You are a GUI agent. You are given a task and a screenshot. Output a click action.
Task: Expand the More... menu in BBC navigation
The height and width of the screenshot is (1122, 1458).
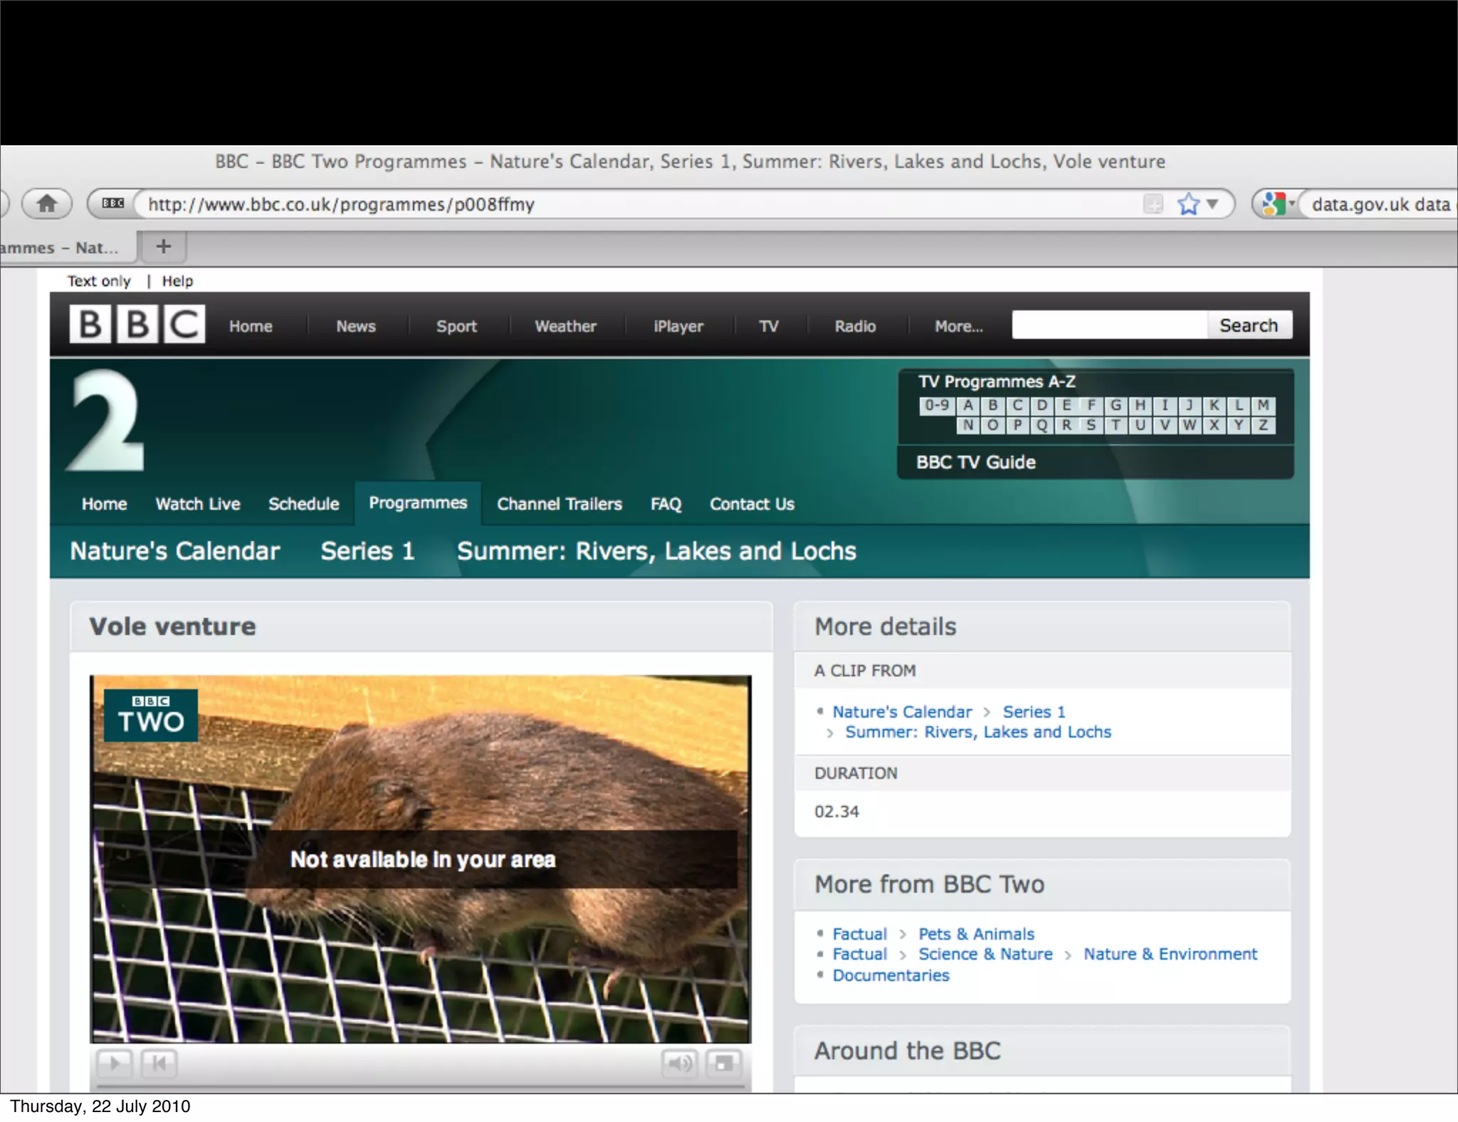(x=958, y=326)
